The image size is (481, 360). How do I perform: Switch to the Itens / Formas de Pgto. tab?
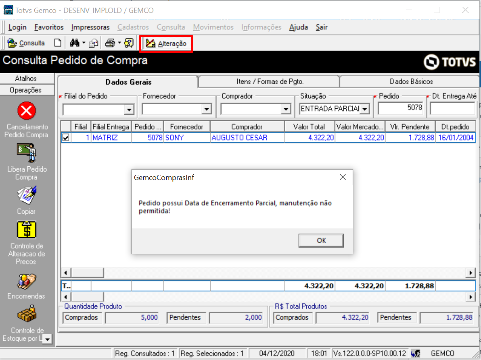[x=270, y=81]
